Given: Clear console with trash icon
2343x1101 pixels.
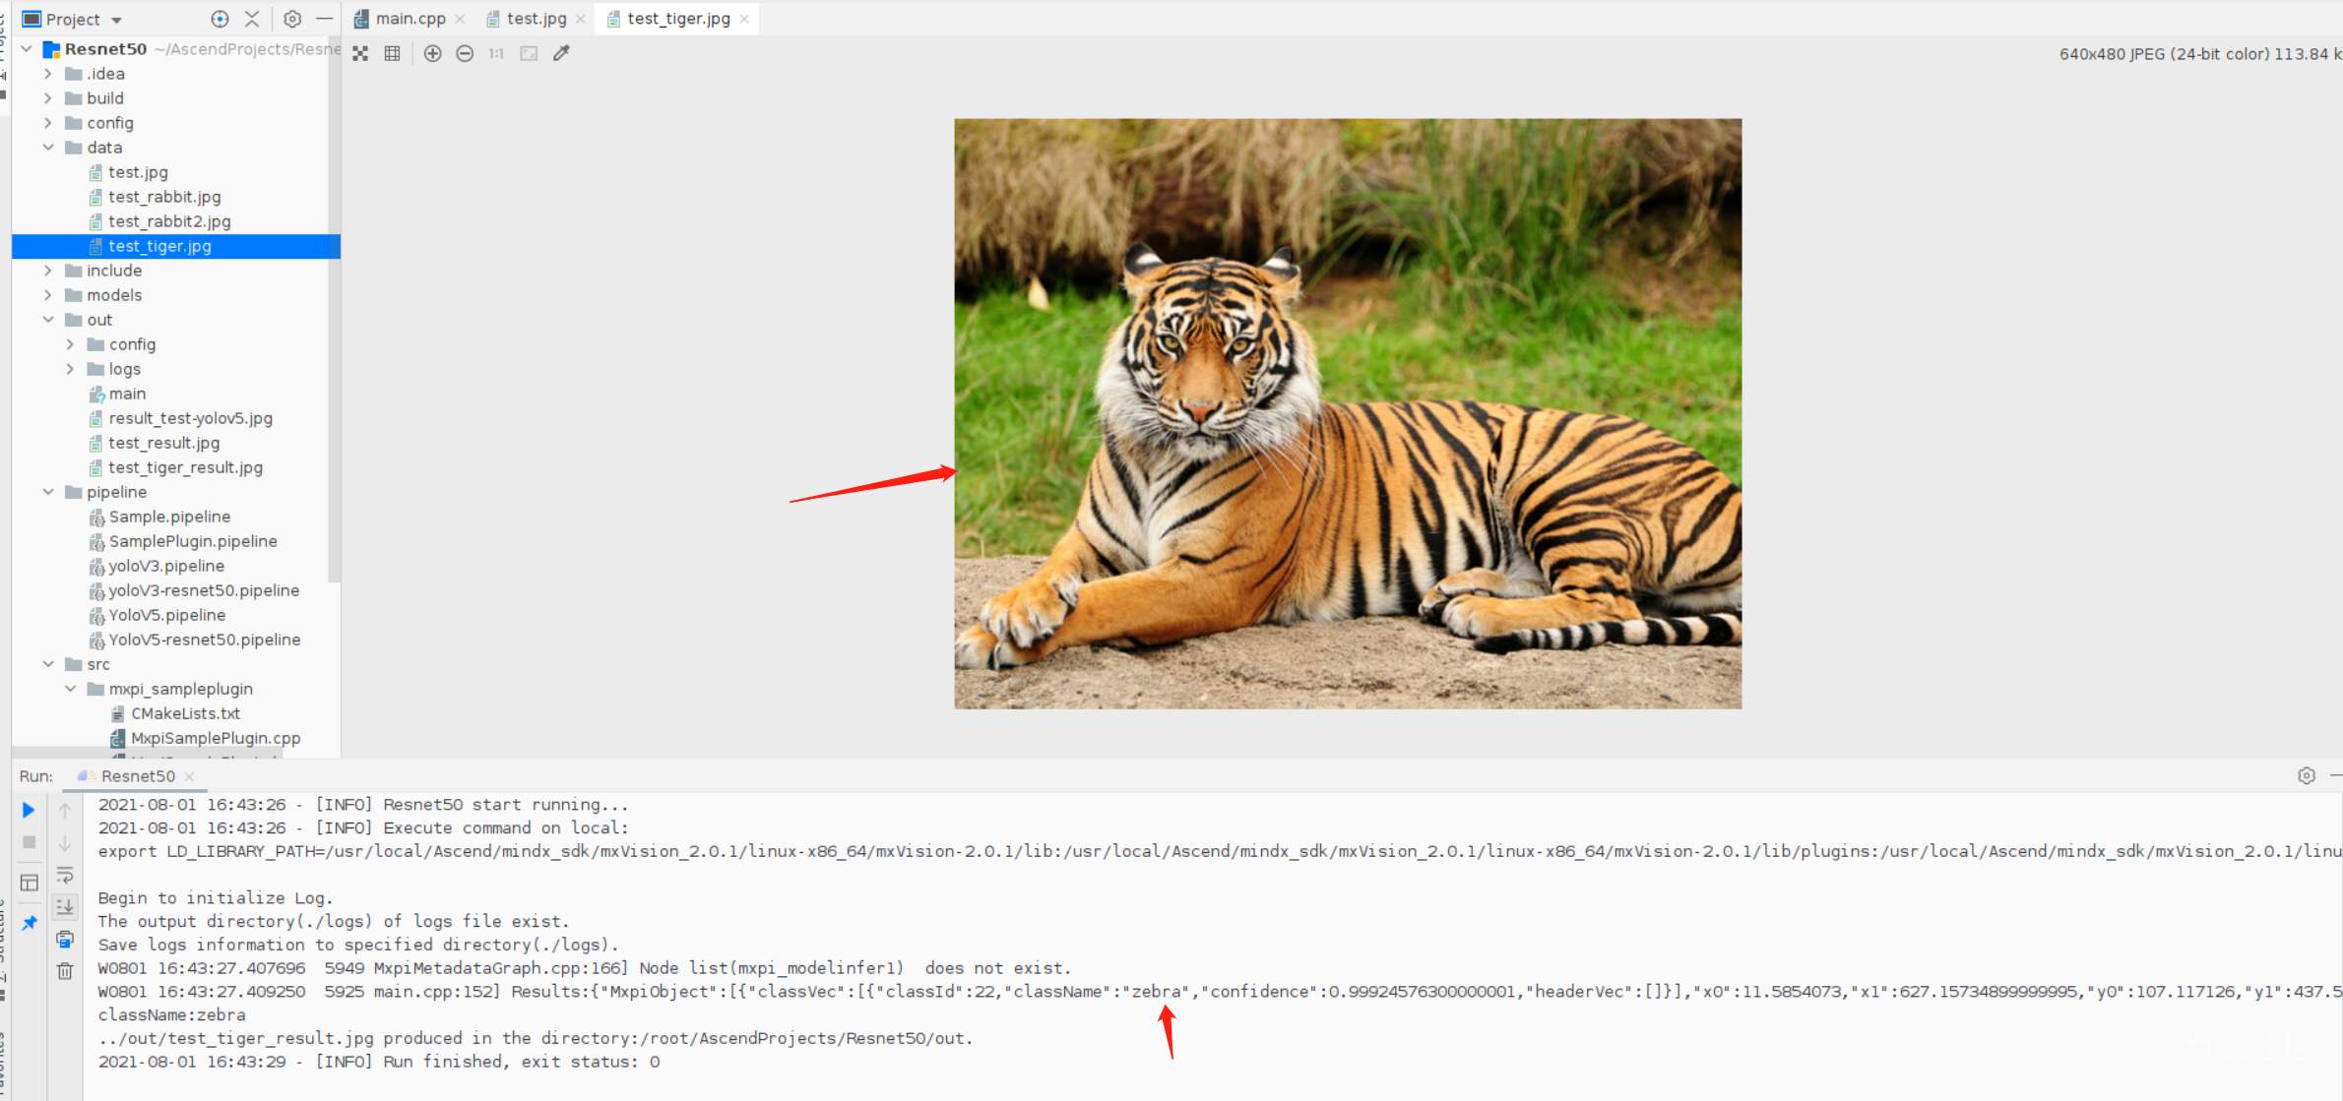Looking at the screenshot, I should pos(65,971).
